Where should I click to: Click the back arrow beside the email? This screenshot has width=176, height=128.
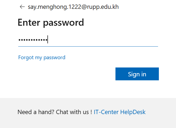(22, 7)
